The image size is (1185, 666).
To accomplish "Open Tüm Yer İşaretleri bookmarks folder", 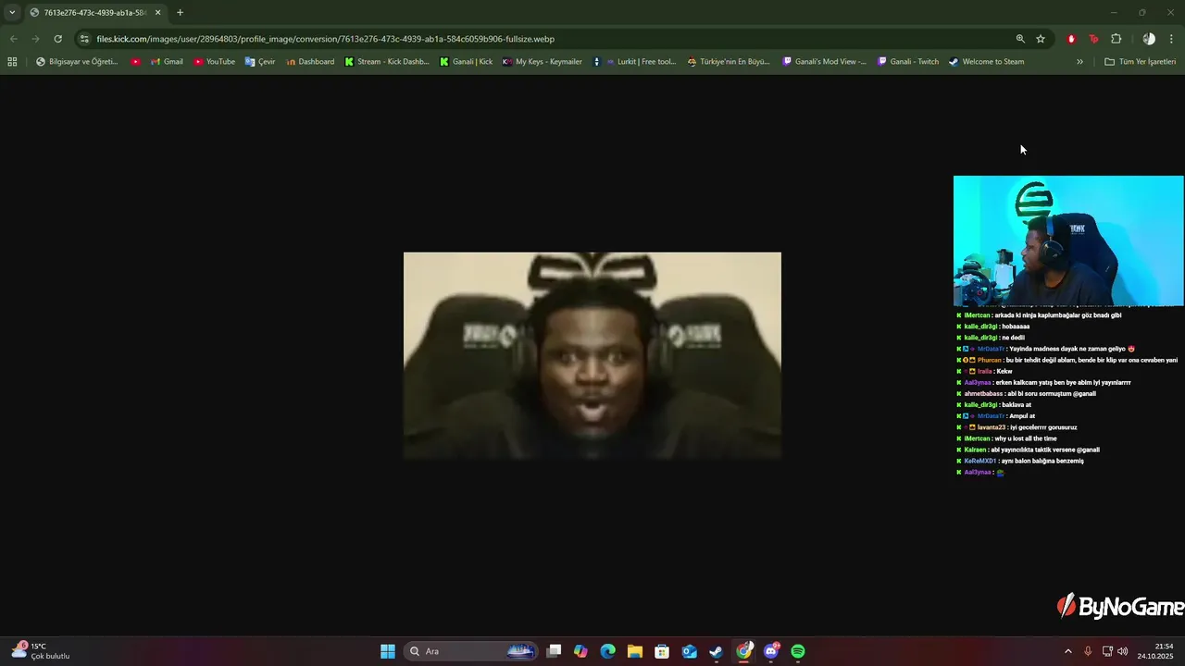I will coord(1140,62).
